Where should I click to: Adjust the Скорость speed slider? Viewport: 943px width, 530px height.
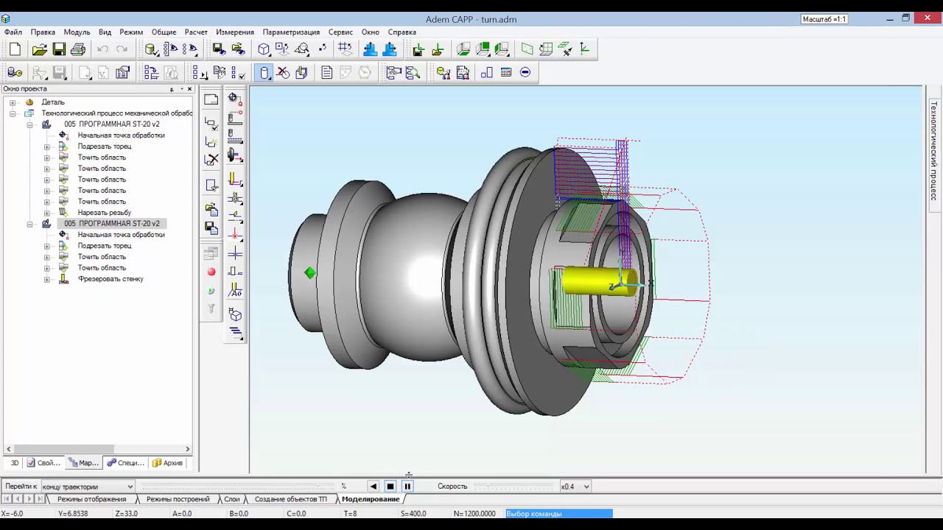pyautogui.click(x=512, y=487)
